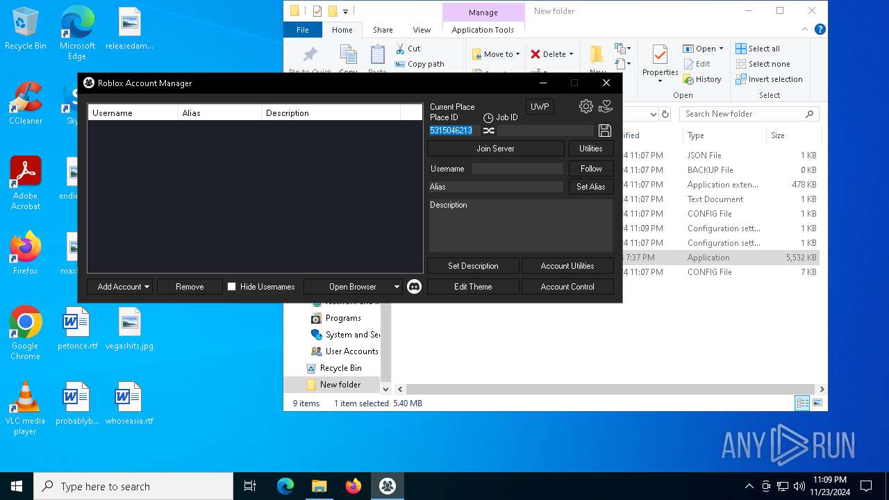The image size is (889, 500).
Task: Select the Home ribbon tab
Action: 342,30
